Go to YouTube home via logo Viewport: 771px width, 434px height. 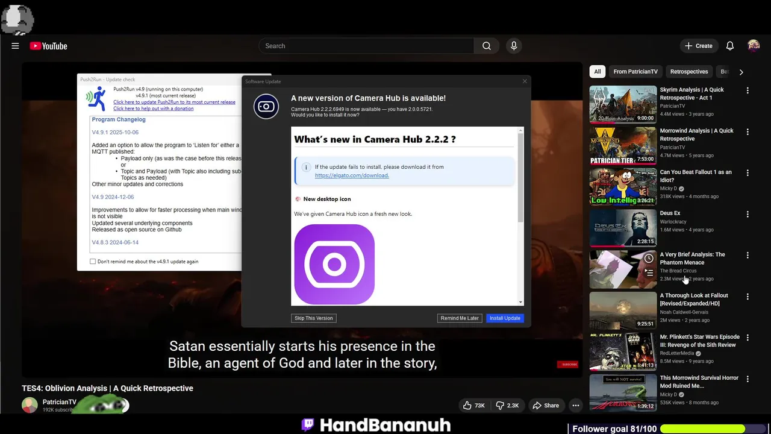point(48,46)
